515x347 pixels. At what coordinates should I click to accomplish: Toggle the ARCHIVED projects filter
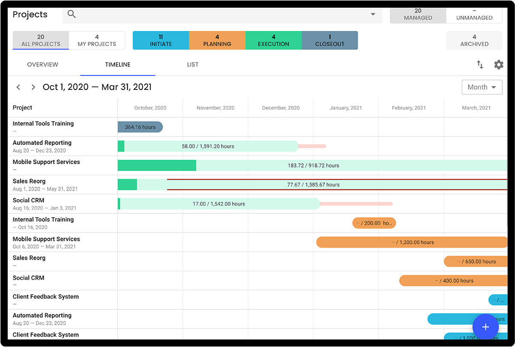tap(474, 40)
